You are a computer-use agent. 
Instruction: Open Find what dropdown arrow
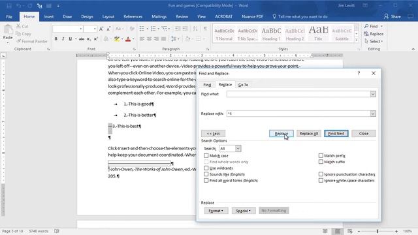click(373, 94)
